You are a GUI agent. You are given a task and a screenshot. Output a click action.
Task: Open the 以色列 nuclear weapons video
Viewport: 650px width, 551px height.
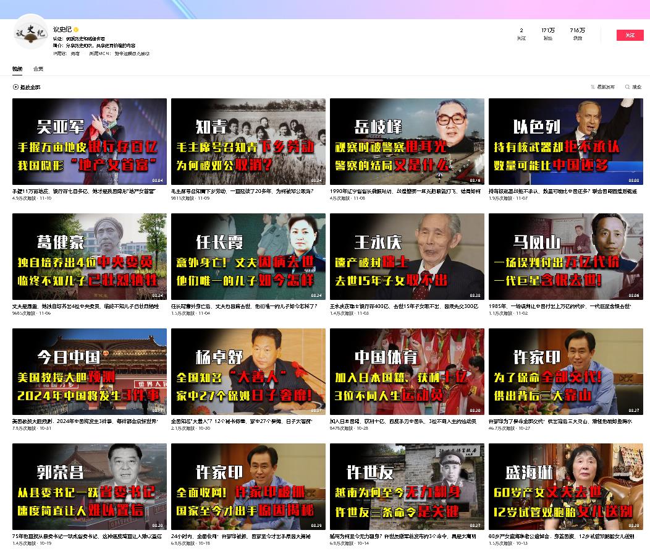[x=565, y=141]
